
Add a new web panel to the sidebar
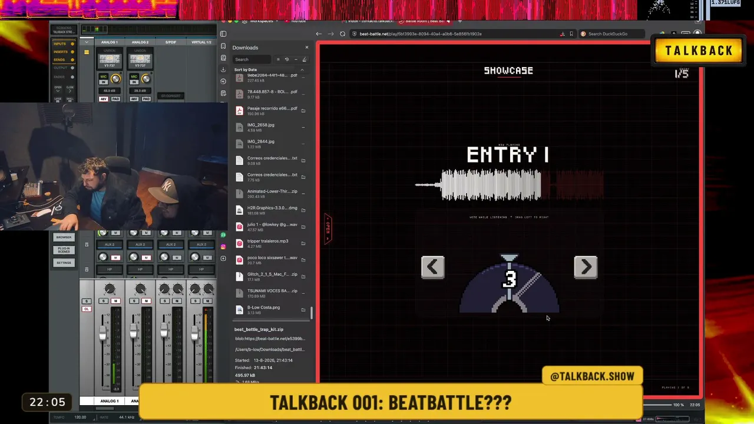click(223, 258)
